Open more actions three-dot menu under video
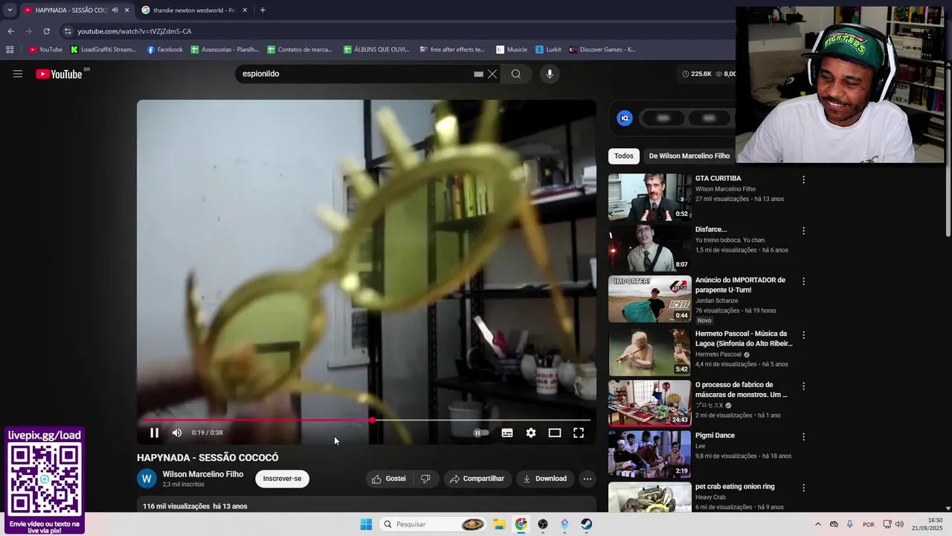This screenshot has height=536, width=952. (x=588, y=479)
